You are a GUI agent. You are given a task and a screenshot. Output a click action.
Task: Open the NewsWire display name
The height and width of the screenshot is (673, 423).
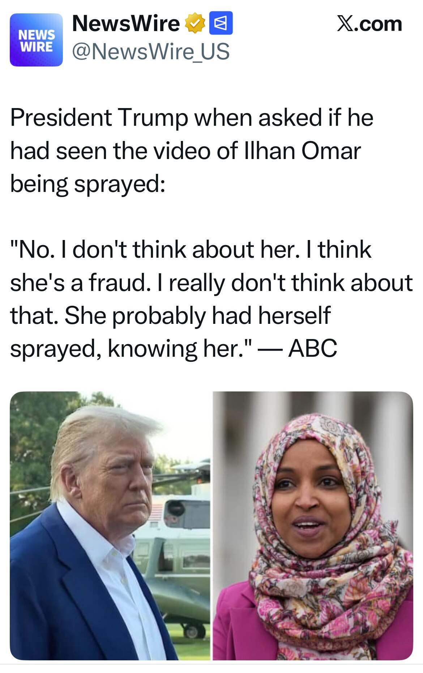126,23
